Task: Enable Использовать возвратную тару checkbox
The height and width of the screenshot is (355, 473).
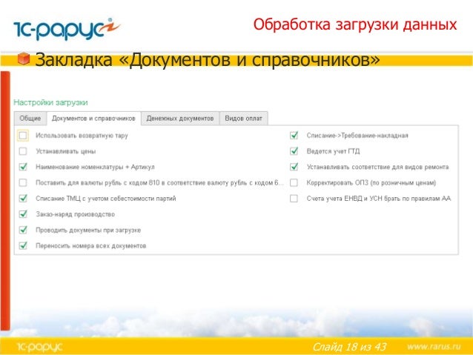Action: pyautogui.click(x=23, y=136)
